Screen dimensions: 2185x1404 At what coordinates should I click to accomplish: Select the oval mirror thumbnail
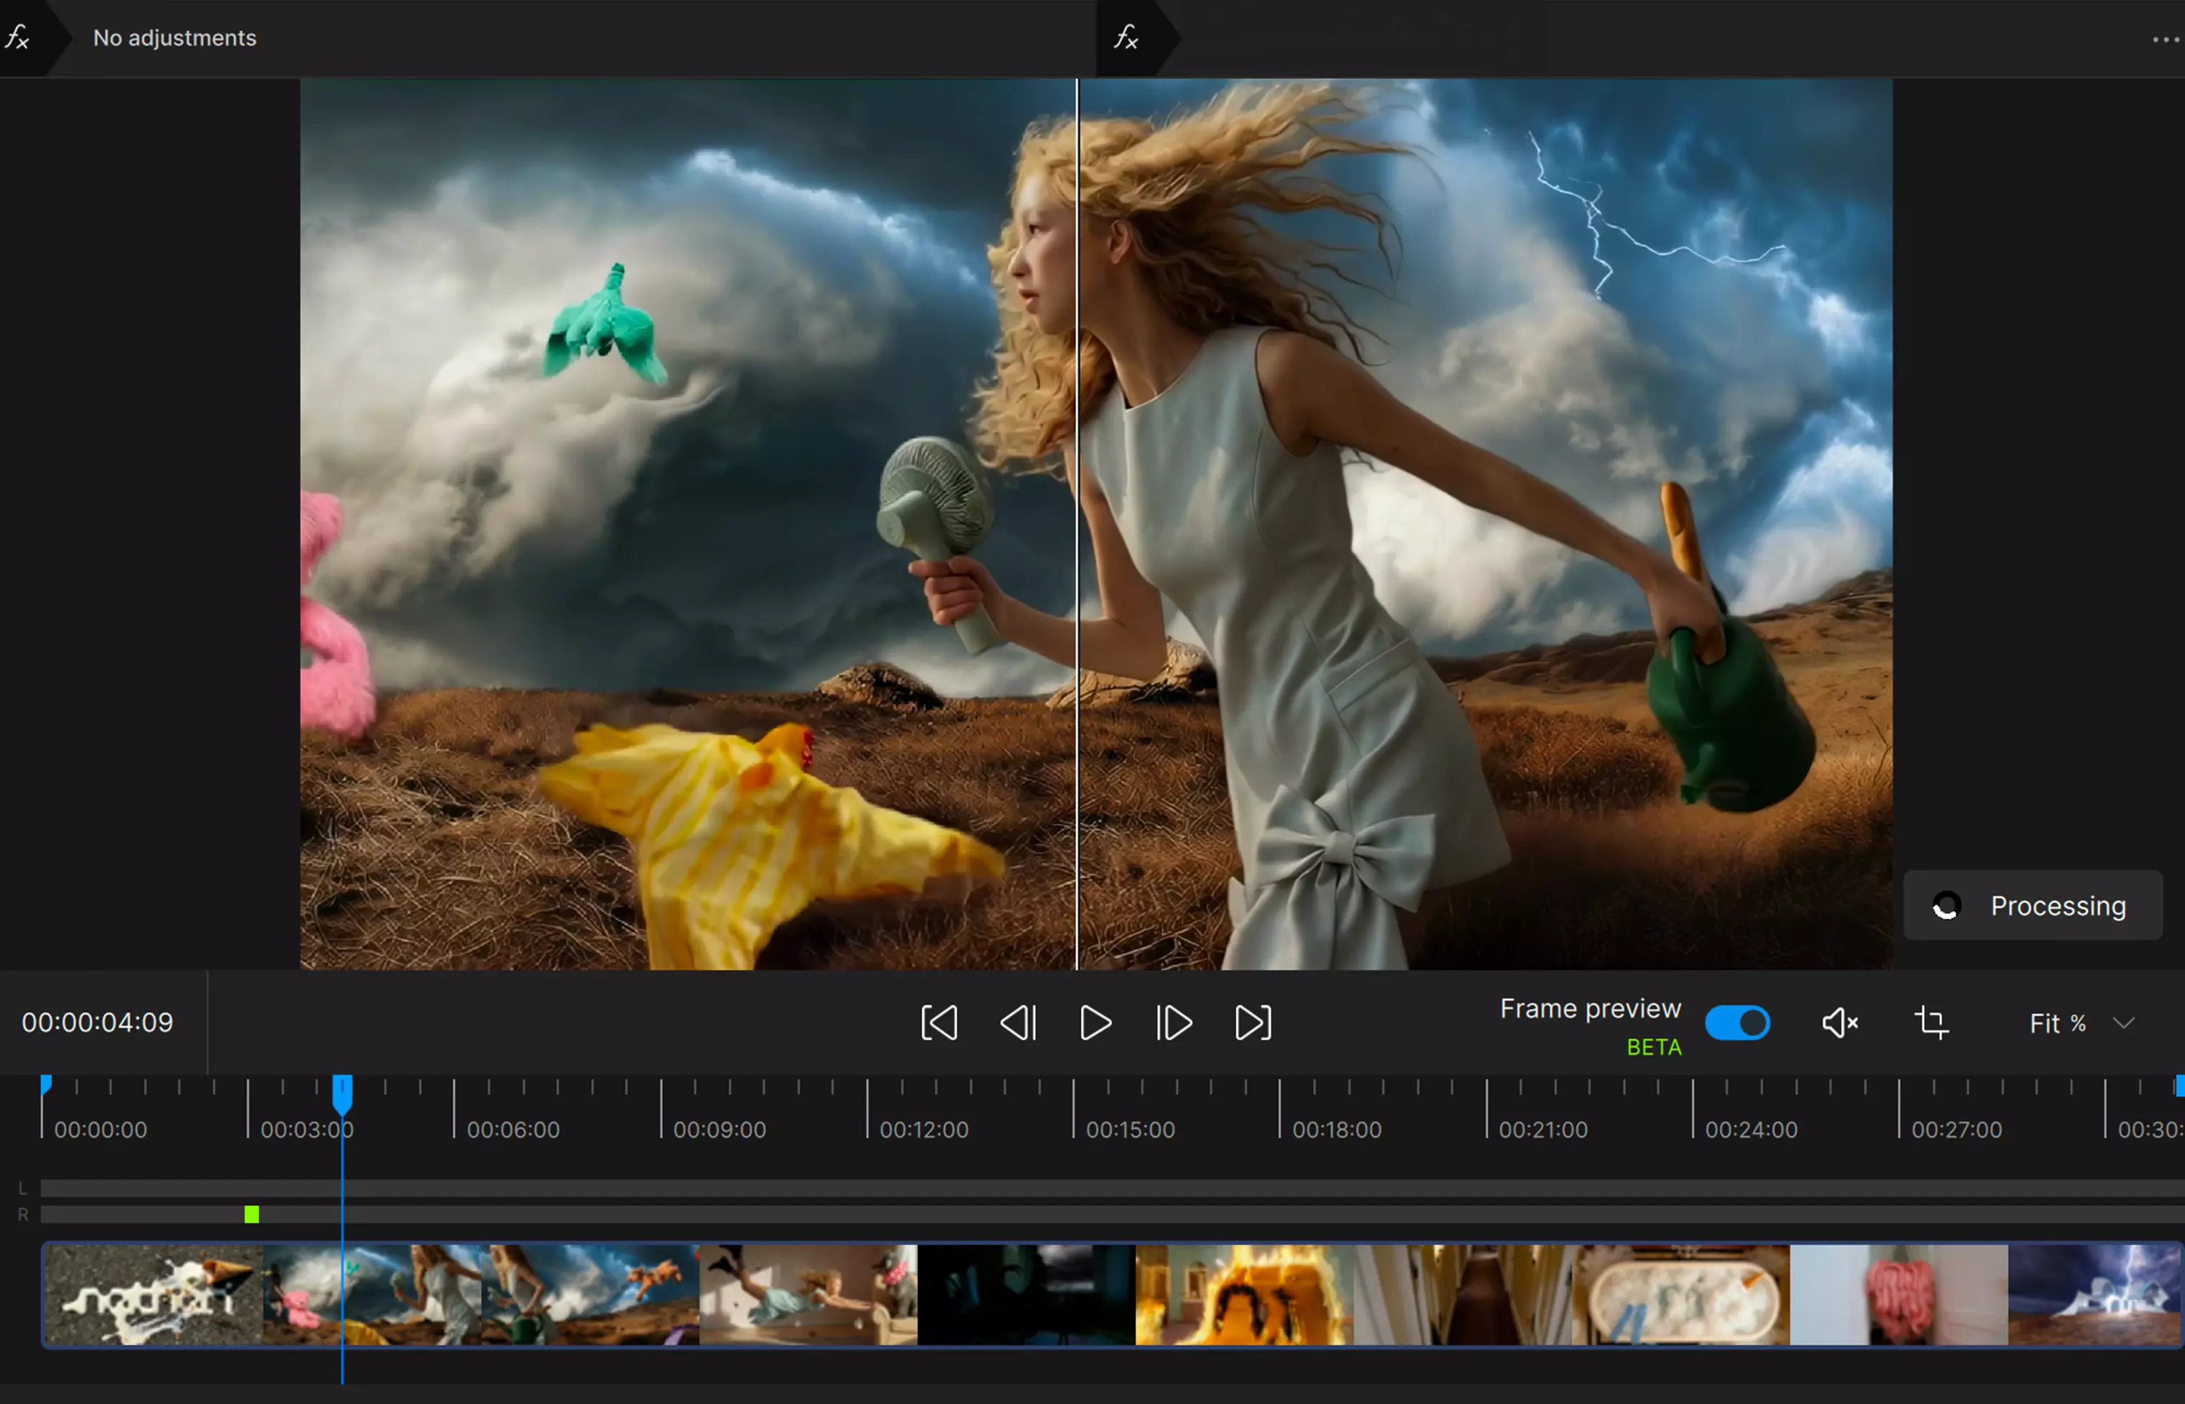pyautogui.click(x=1680, y=1295)
